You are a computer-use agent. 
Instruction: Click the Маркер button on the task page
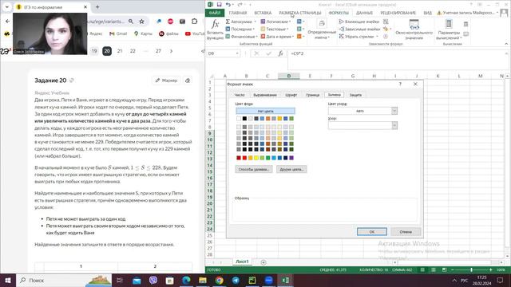[166, 81]
